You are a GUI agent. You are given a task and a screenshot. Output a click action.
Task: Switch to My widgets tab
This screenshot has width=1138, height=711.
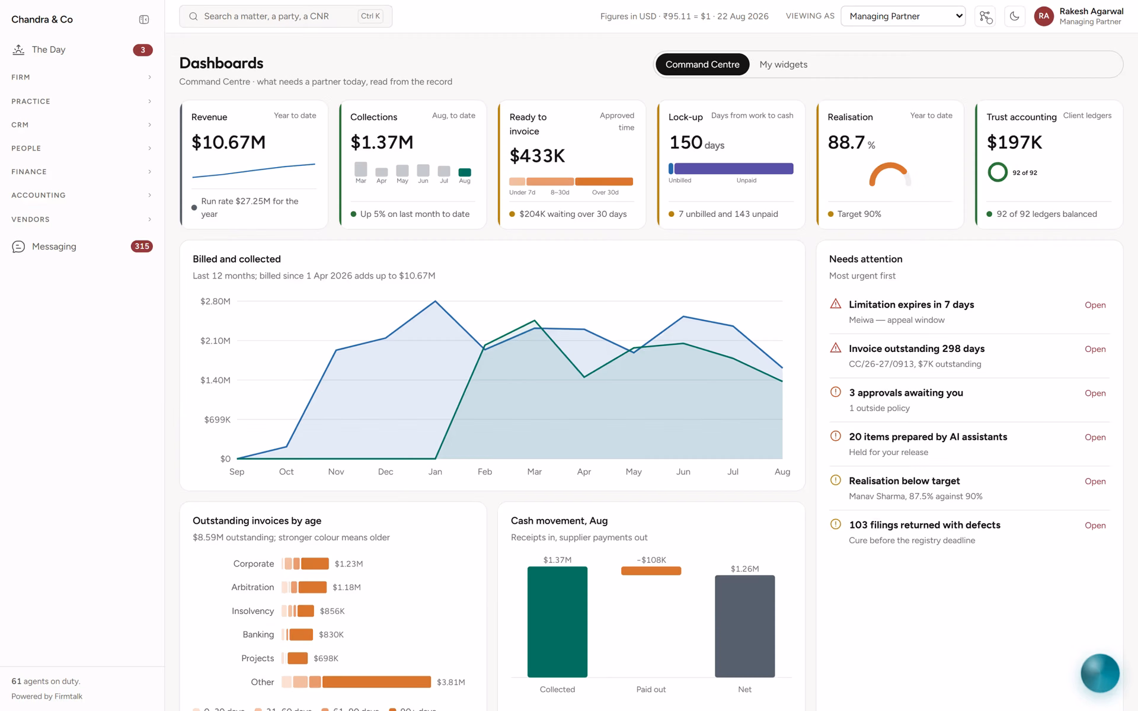(783, 65)
